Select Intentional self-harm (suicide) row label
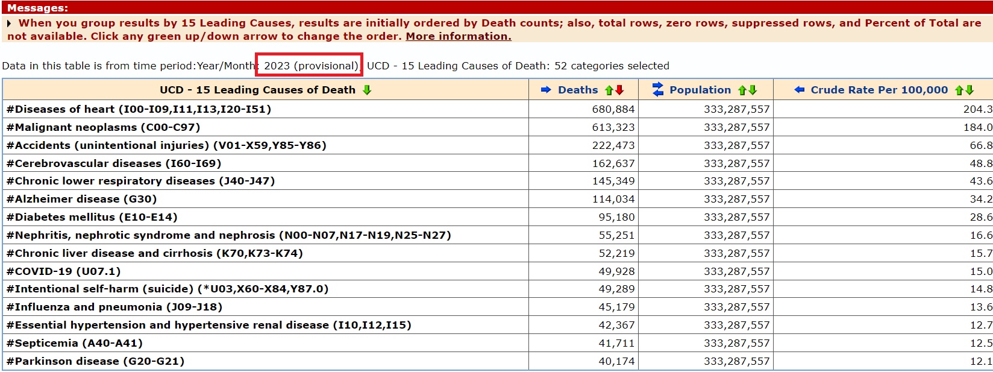Image resolution: width=993 pixels, height=372 pixels. tap(168, 289)
